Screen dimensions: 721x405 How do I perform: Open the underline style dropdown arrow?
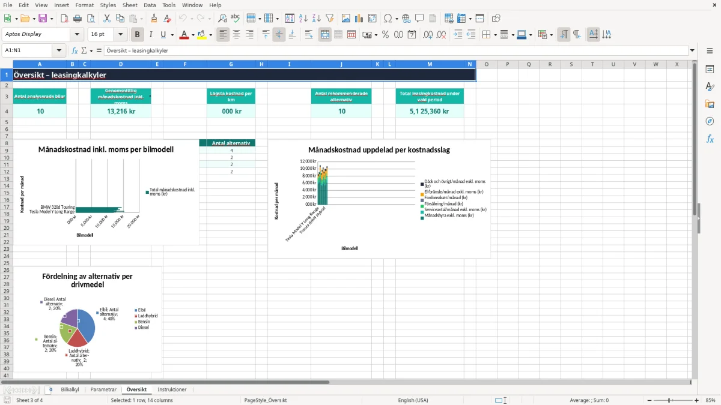coord(172,35)
